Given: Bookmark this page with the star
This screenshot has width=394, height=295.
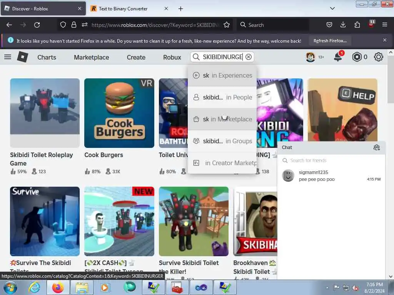Looking at the screenshot, I should 227,25.
